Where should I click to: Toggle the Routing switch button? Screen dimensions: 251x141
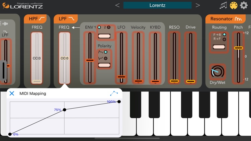pyautogui.click(x=219, y=47)
